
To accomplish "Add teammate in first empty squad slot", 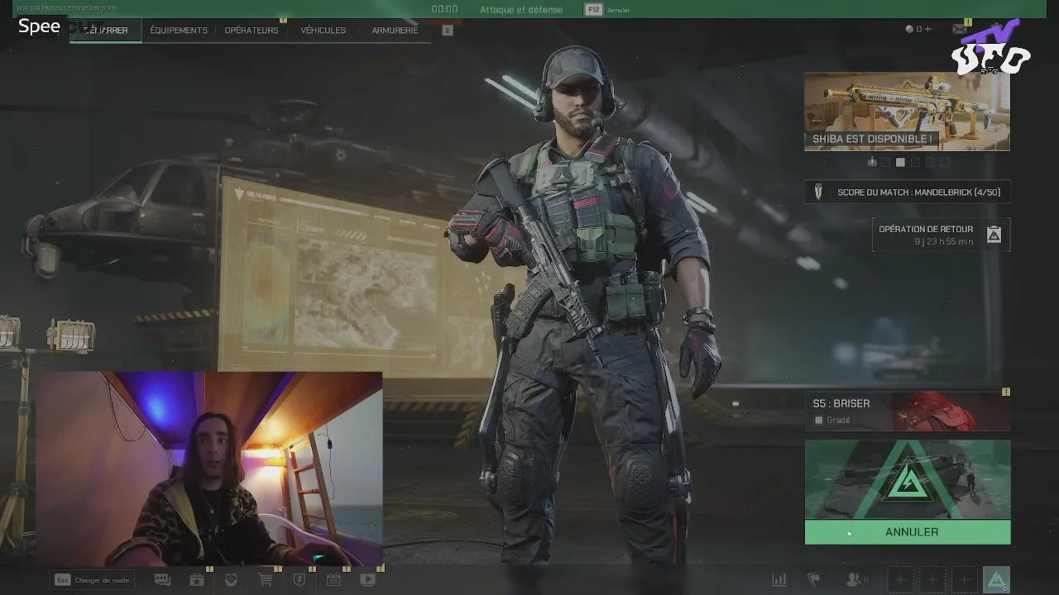I will (901, 580).
